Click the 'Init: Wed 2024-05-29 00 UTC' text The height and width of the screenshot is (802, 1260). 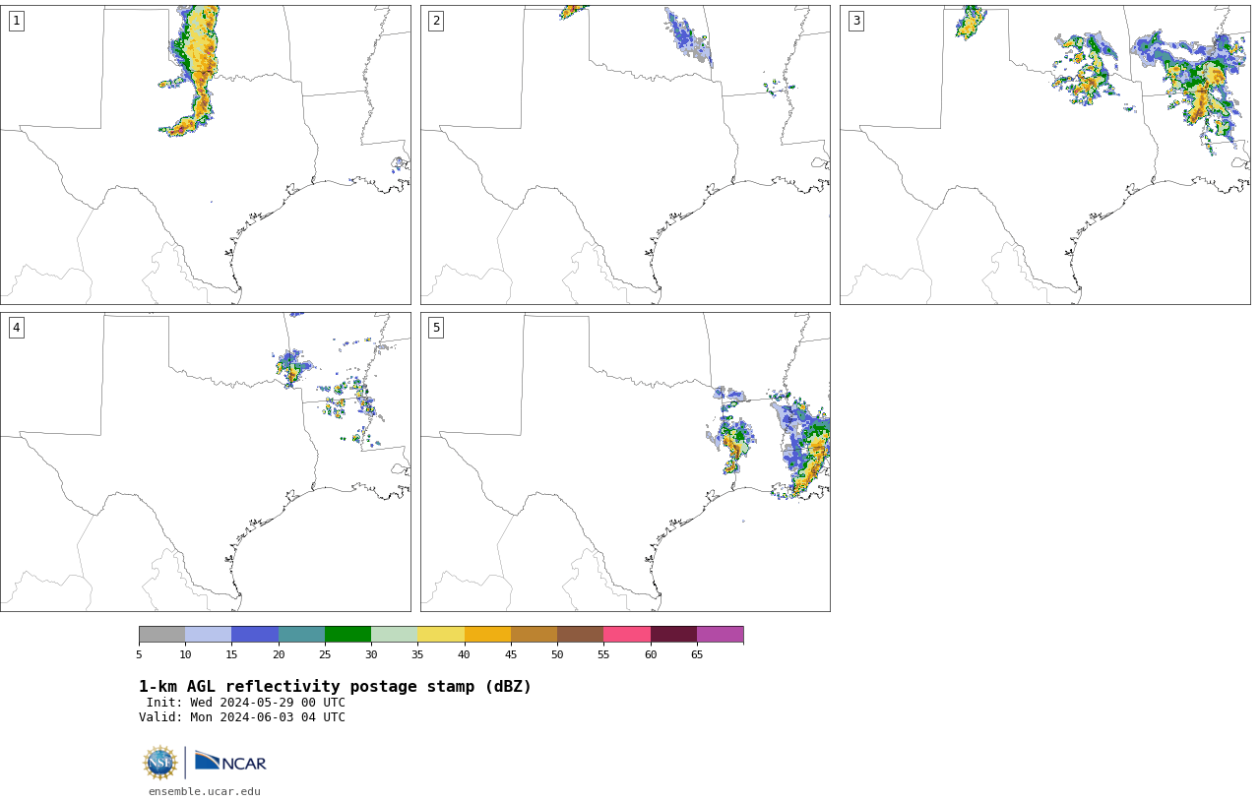[x=245, y=703]
